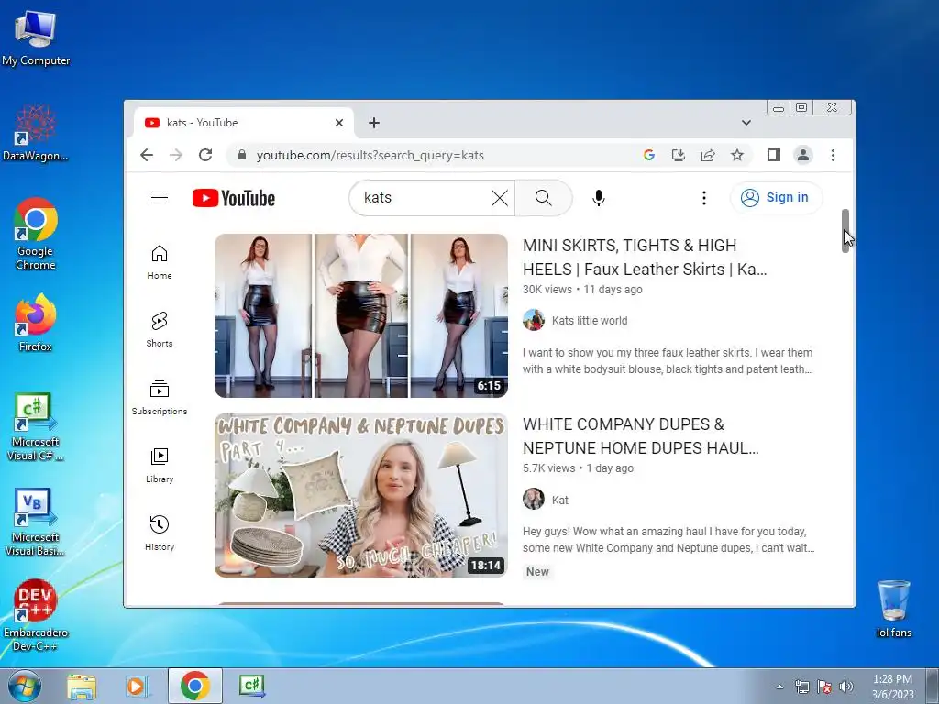Close the 'kats - YouTube' tab
Image resolution: width=939 pixels, height=704 pixels.
(339, 123)
